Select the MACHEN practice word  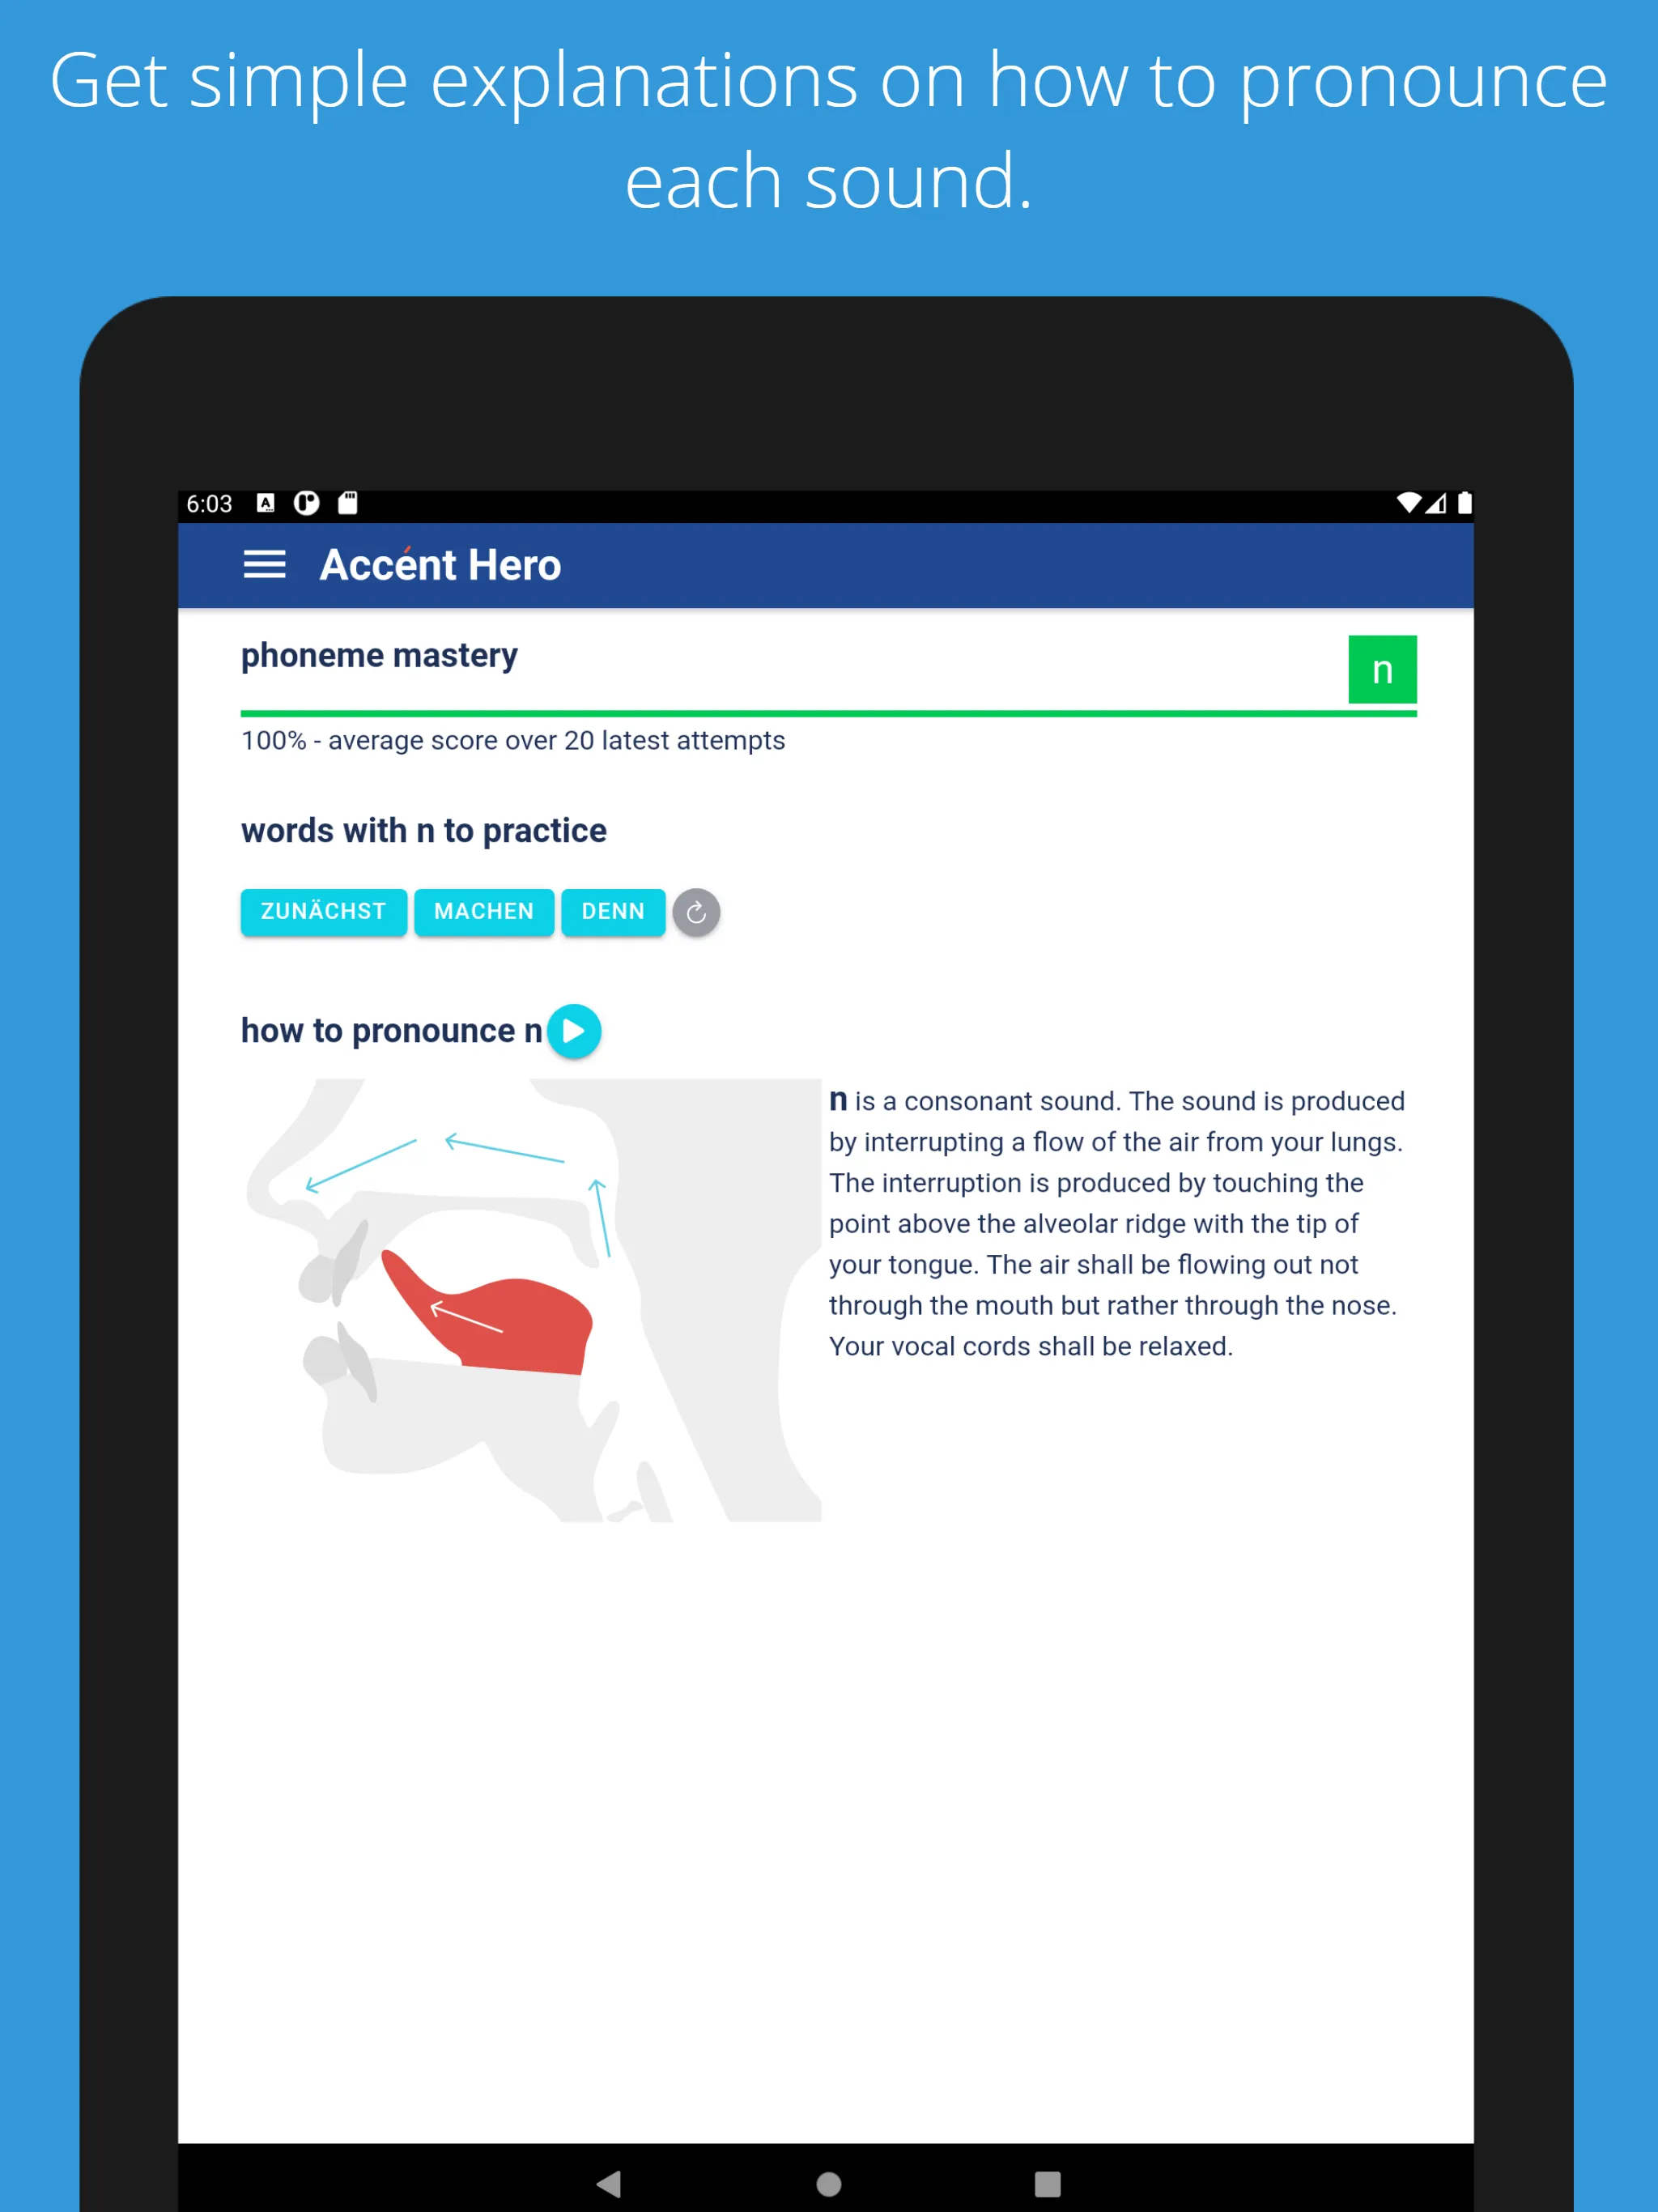pos(484,909)
